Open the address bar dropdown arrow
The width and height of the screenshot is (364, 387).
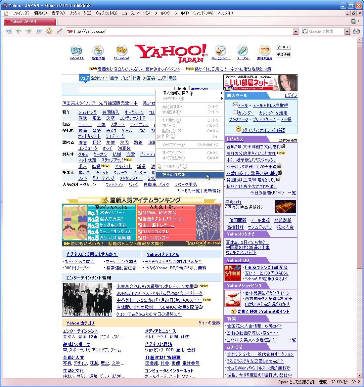point(296,31)
